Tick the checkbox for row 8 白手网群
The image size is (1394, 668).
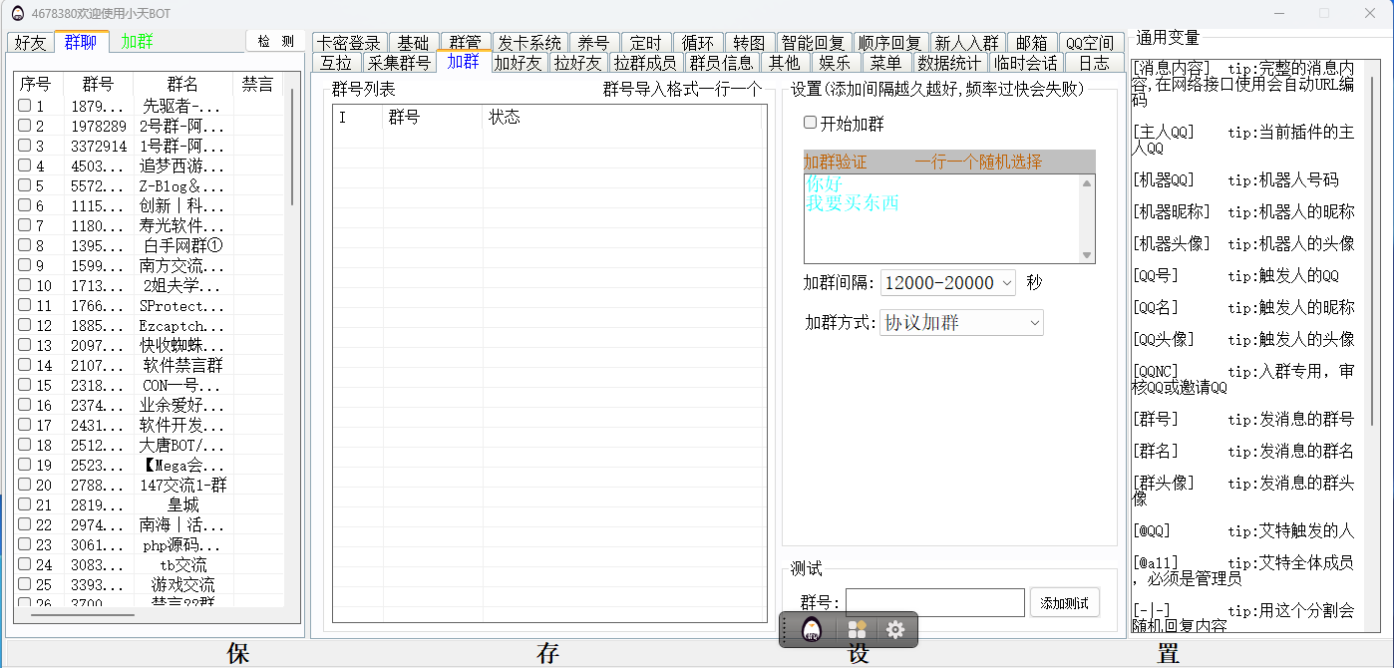(25, 245)
